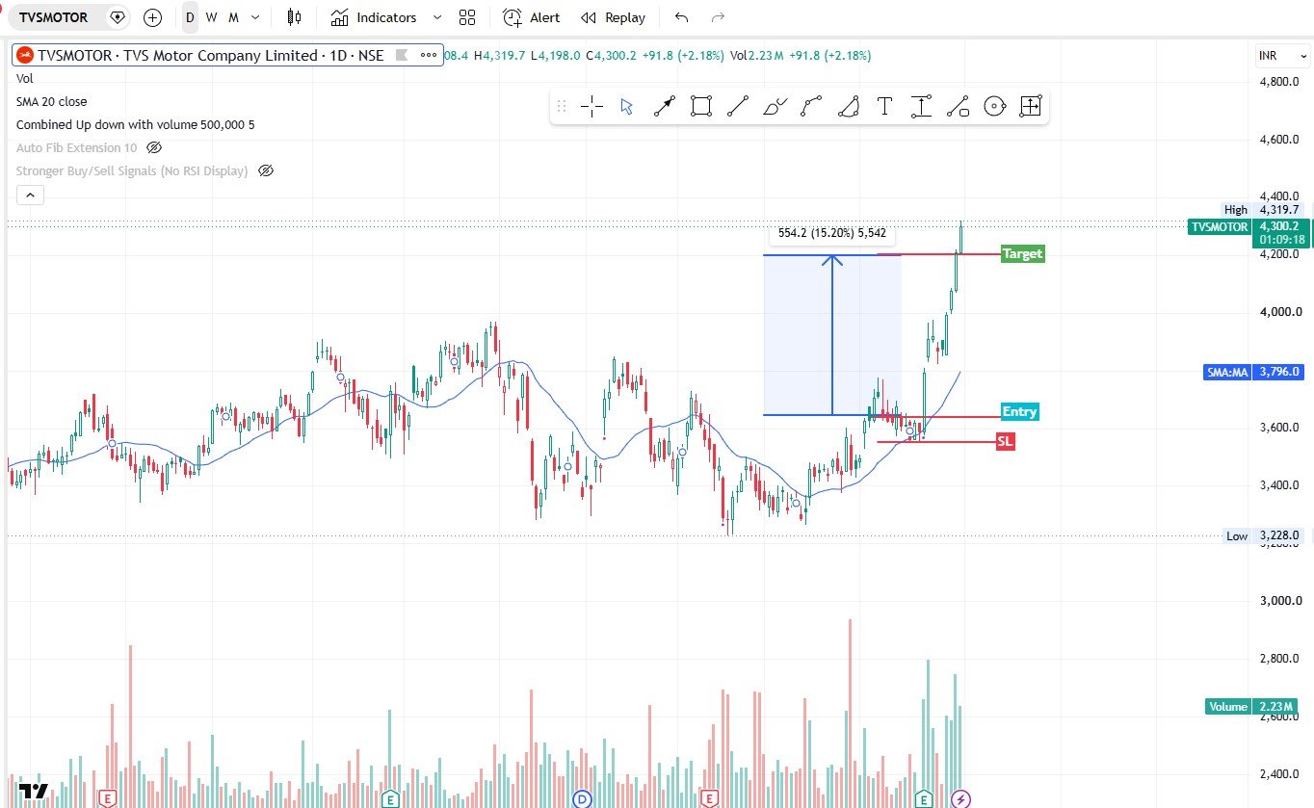Image resolution: width=1314 pixels, height=808 pixels.
Task: Select the D daily interval
Action: pos(191,17)
